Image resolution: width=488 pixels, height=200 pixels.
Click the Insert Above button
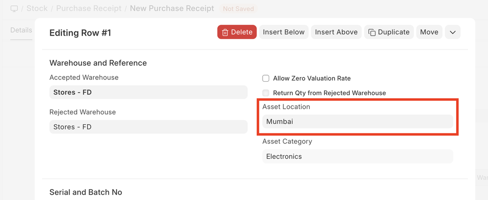[x=336, y=32]
